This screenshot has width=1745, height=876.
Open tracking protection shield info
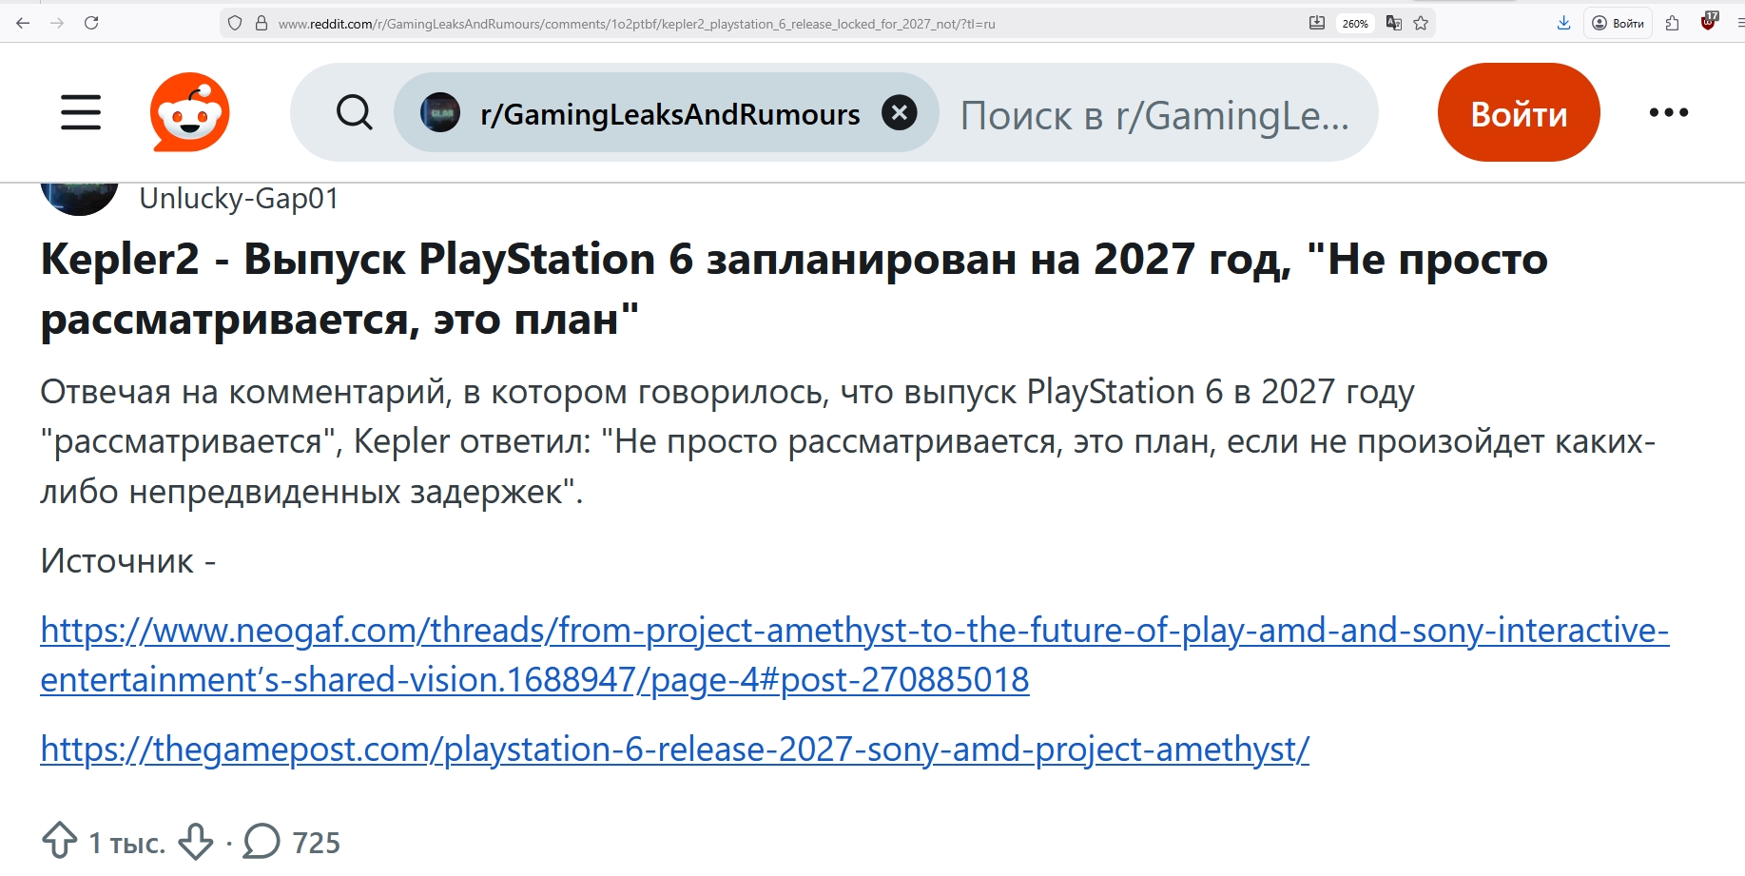236,24
